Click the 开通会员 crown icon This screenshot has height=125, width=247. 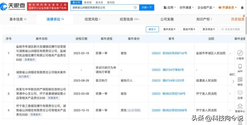coord(220,7)
